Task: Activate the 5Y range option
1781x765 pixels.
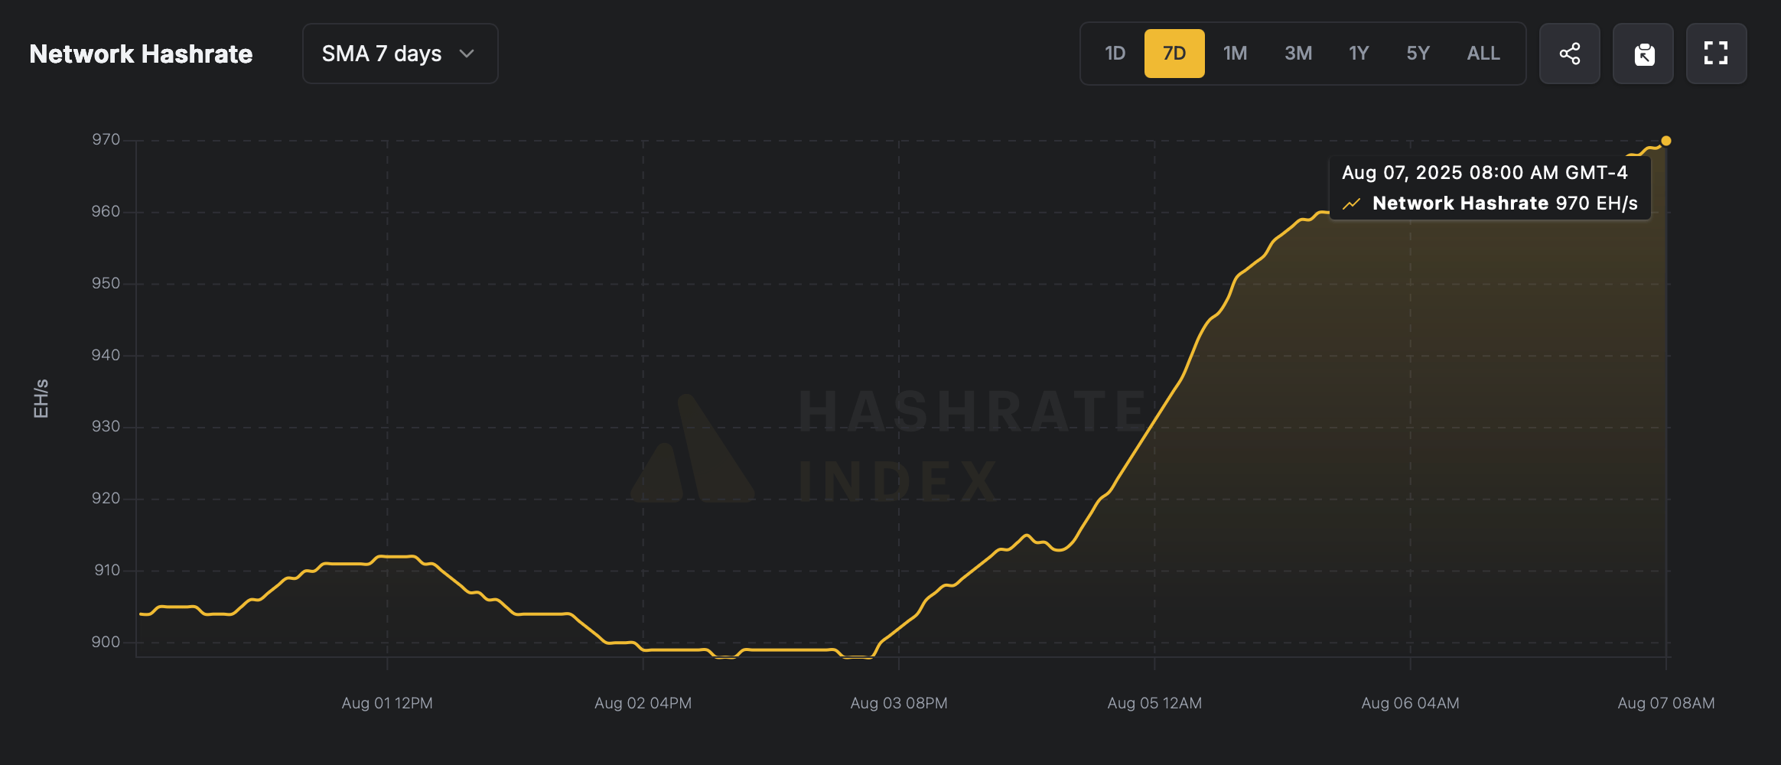Action: point(1418,53)
